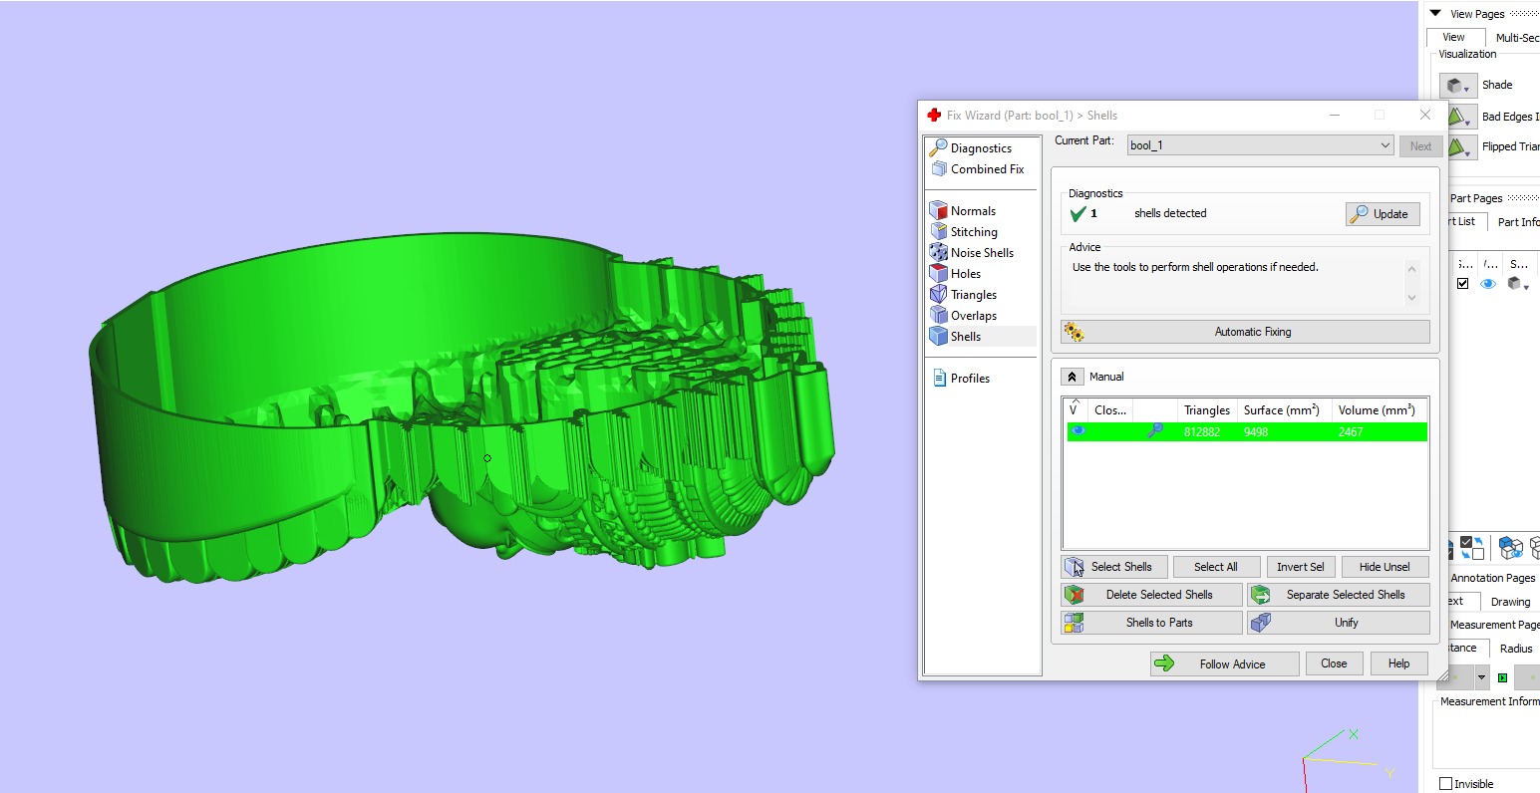This screenshot has width=1540, height=793.
Task: Toggle part visibility eye in Part List
Action: coord(1488,284)
